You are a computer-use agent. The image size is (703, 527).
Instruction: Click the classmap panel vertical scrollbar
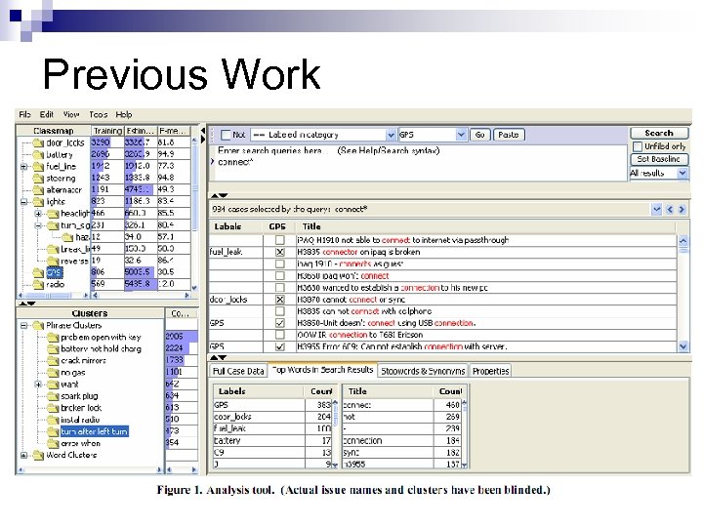[x=194, y=214]
